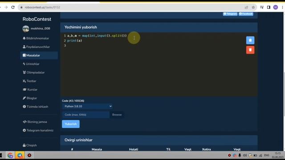Open Bloglar in the sidebar
Image resolution: width=285 pixels, height=160 pixels.
point(30,98)
